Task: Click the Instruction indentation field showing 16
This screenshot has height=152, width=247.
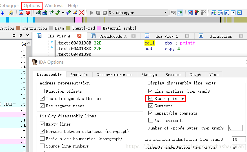Action: (x=239, y=139)
